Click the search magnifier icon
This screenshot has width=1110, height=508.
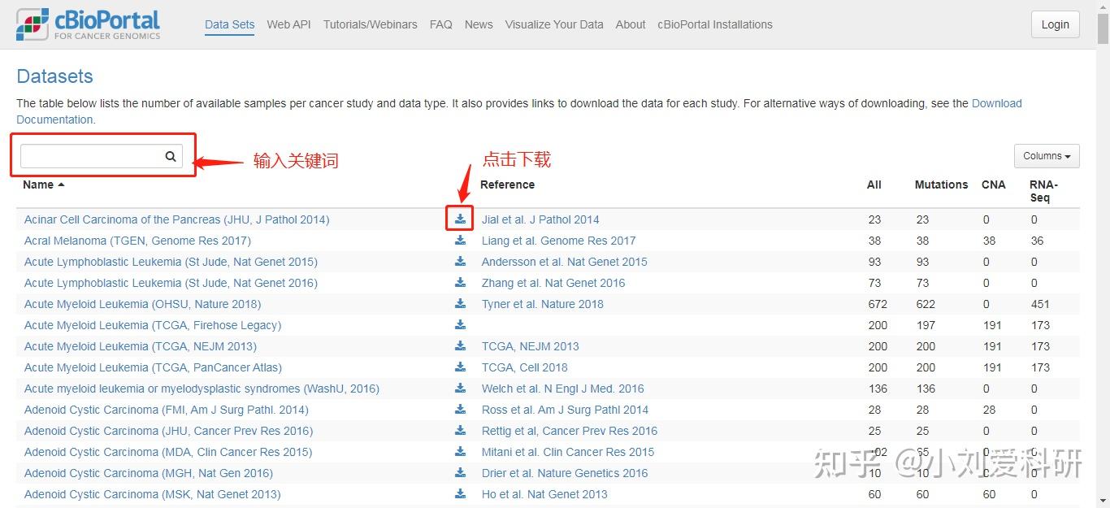pyautogui.click(x=170, y=155)
